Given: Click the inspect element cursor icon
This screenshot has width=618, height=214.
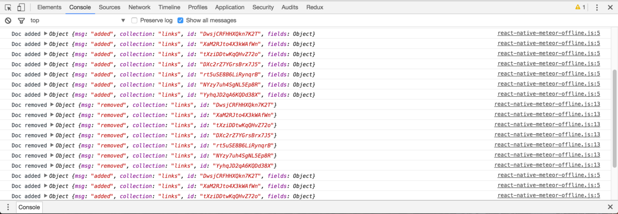Looking at the screenshot, I should (x=8, y=7).
